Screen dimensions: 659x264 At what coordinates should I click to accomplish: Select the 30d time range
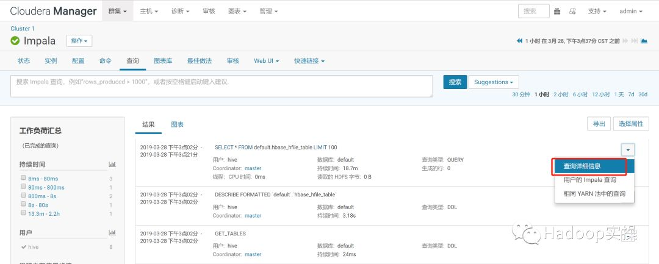pyautogui.click(x=643, y=95)
